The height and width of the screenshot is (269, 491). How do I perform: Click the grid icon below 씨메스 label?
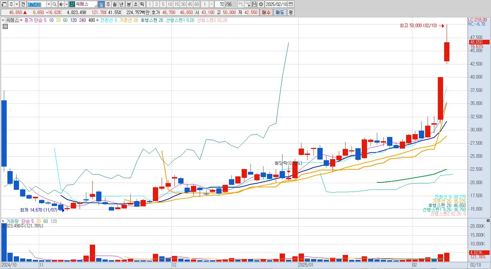5,26
